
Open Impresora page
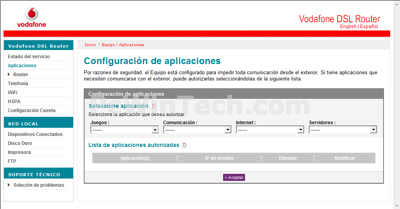(x=20, y=152)
